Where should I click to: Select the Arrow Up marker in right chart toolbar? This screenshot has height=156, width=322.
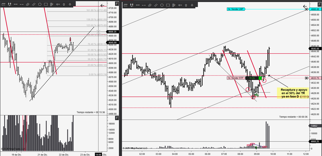click(186, 5)
